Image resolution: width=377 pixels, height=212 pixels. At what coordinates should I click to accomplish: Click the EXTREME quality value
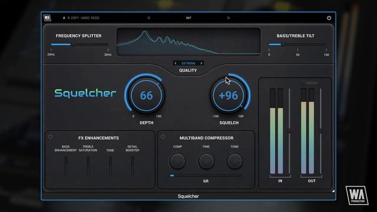188,63
